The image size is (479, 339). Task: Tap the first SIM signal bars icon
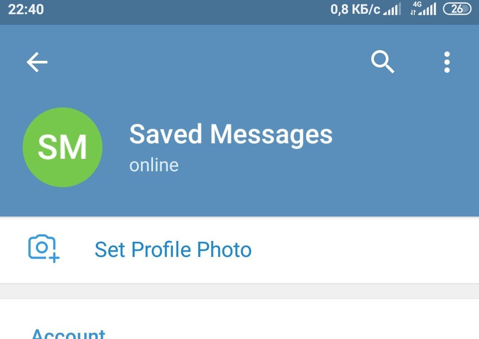pyautogui.click(x=392, y=9)
